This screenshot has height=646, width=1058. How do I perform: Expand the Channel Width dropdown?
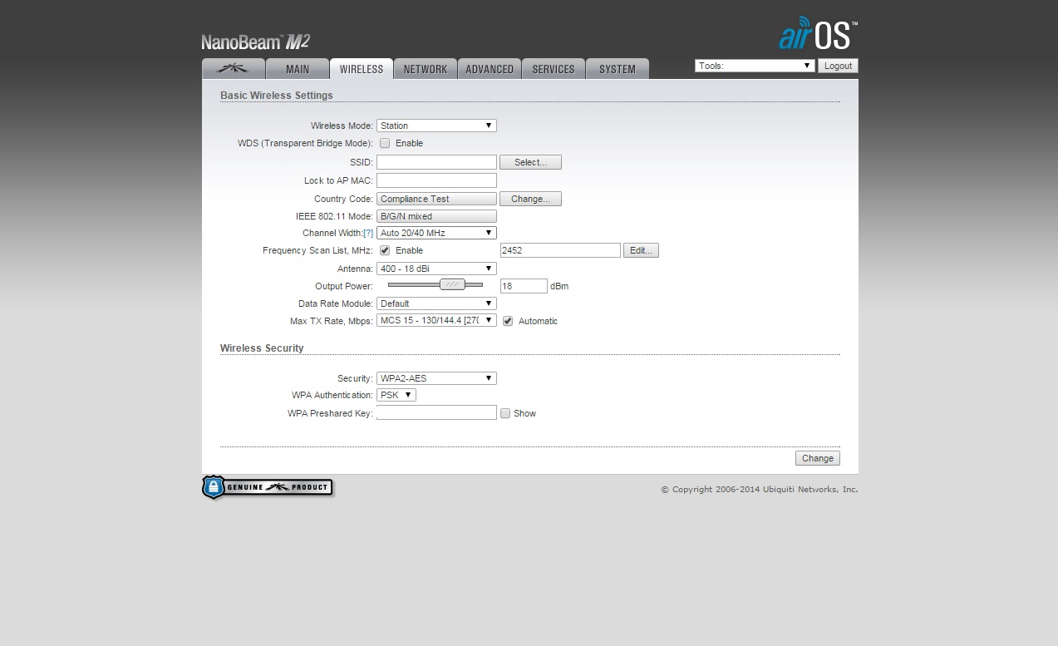436,233
